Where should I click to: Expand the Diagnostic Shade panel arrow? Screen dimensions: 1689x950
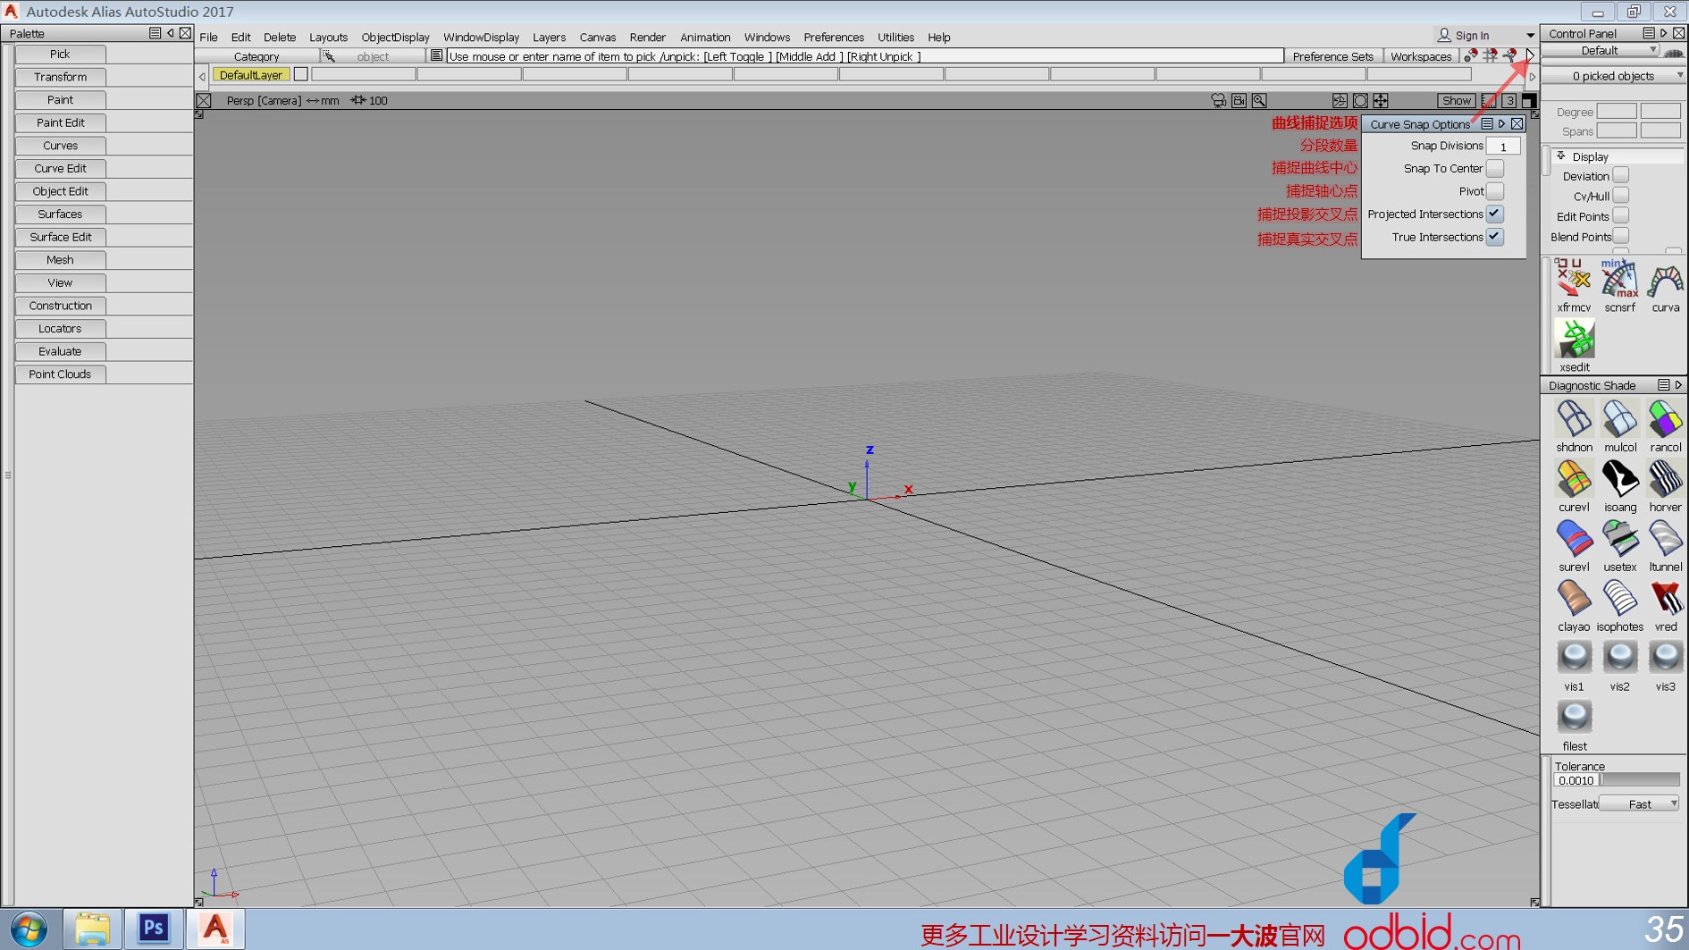(x=1678, y=385)
